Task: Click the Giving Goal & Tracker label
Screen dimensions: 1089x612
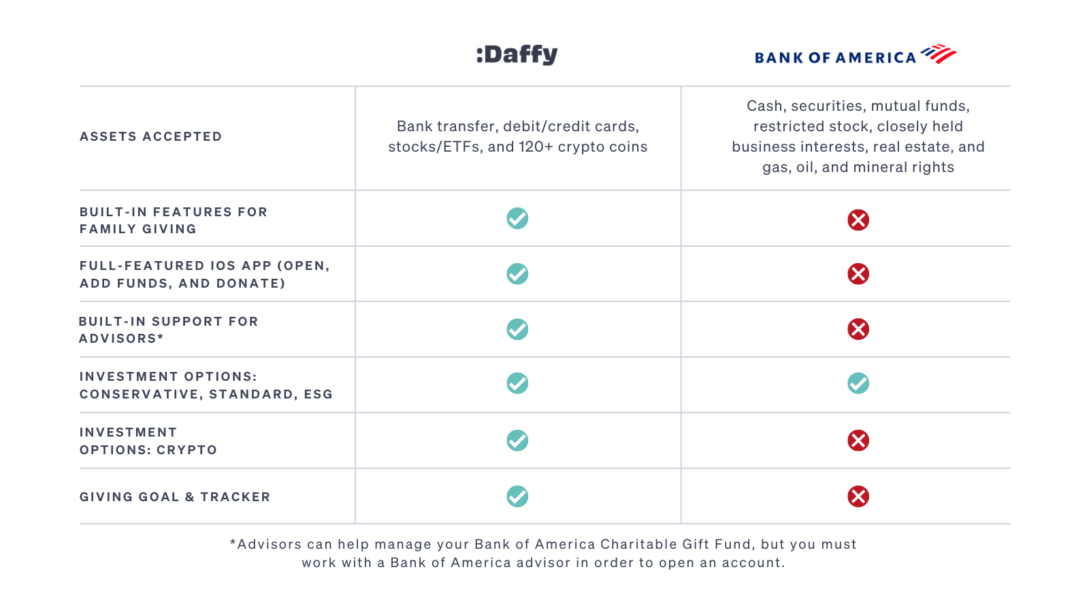Action: coord(175,497)
